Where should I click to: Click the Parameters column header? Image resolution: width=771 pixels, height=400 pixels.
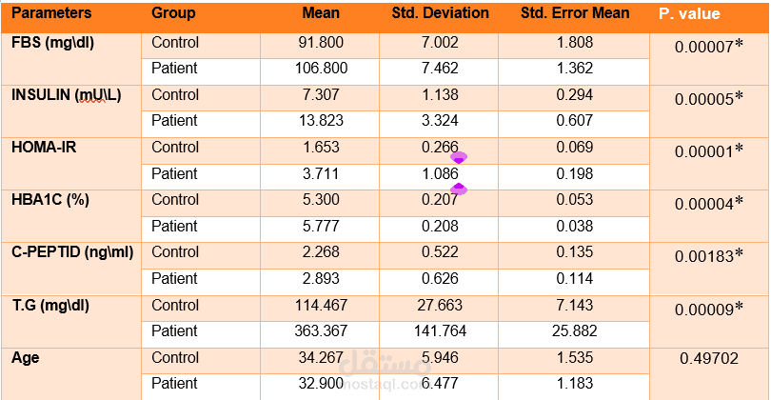click(51, 12)
